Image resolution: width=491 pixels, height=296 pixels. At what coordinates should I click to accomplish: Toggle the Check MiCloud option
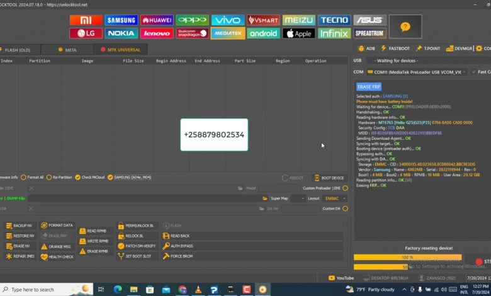[89, 178]
